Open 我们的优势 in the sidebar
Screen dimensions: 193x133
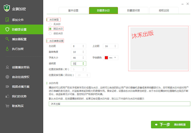click(22, 96)
